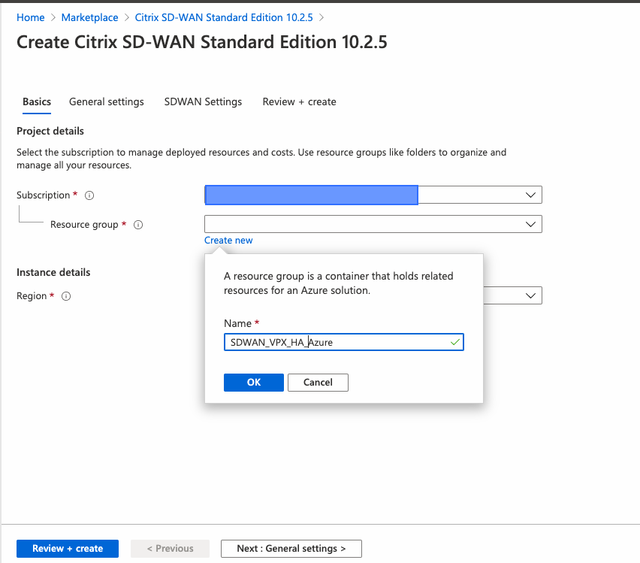The image size is (640, 563).
Task: Click the 'Region' field label
Action: [32, 296]
